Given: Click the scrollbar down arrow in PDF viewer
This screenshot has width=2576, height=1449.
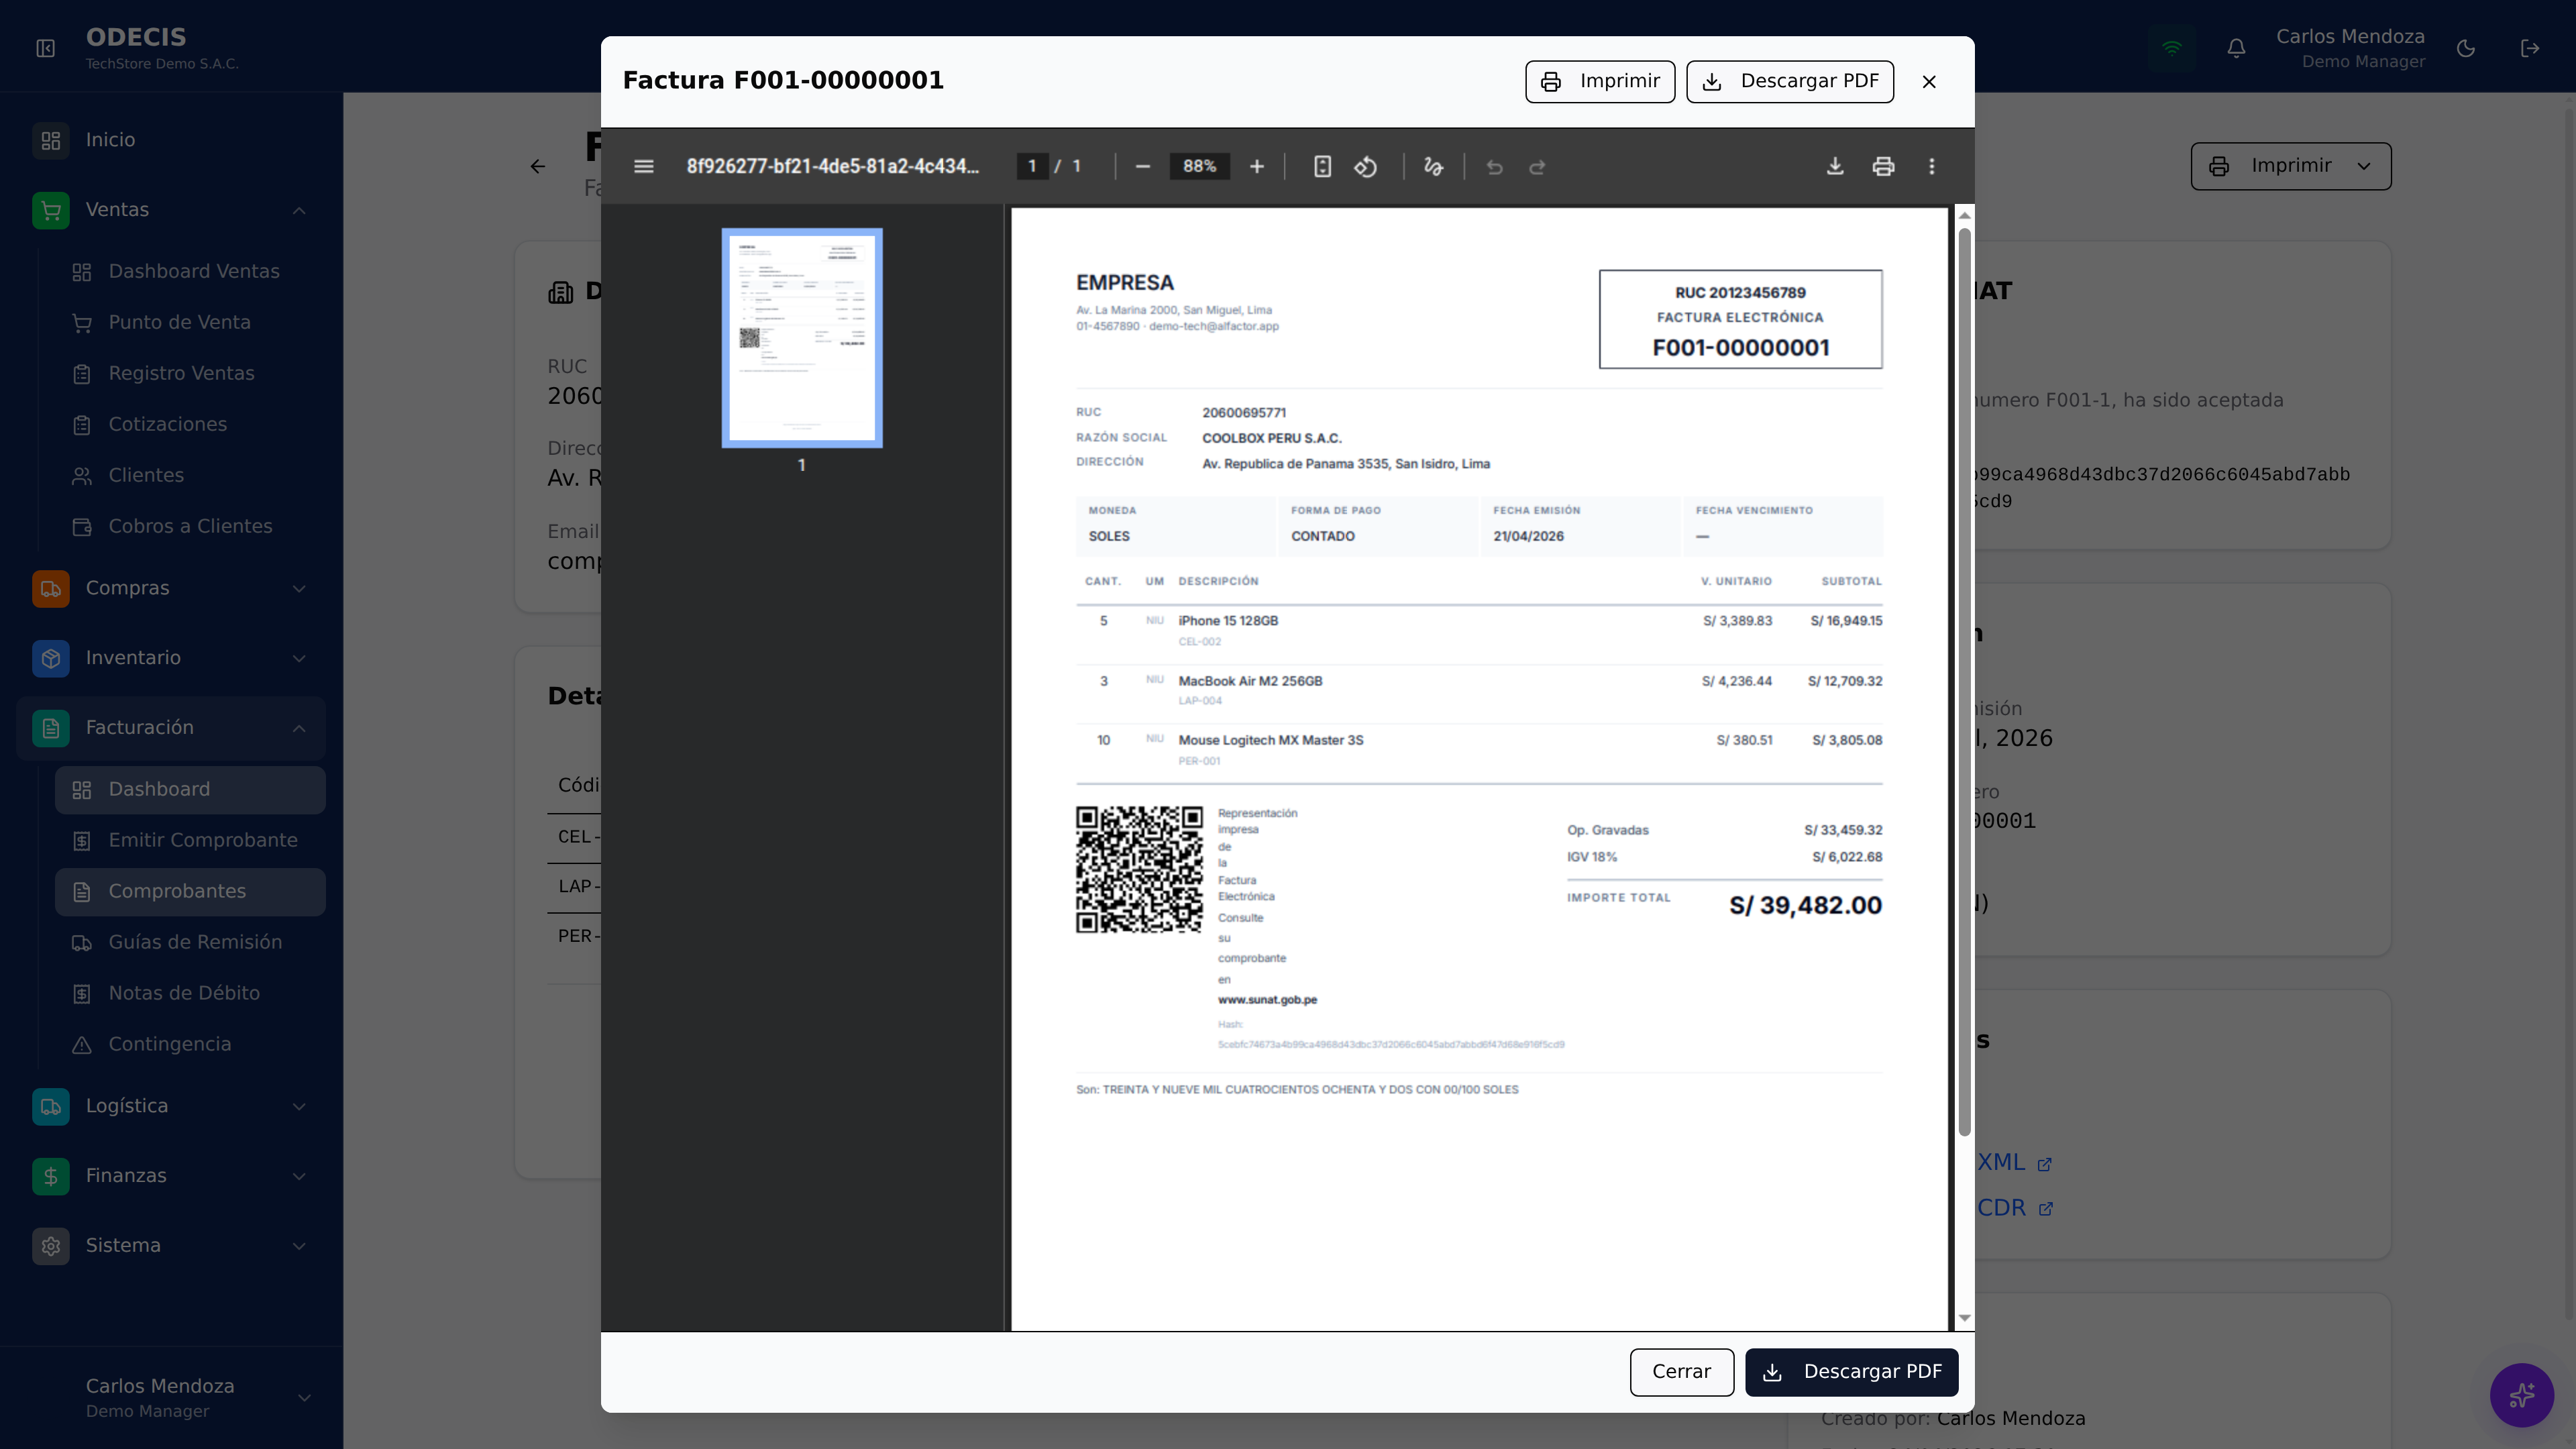Looking at the screenshot, I should pyautogui.click(x=1964, y=1318).
